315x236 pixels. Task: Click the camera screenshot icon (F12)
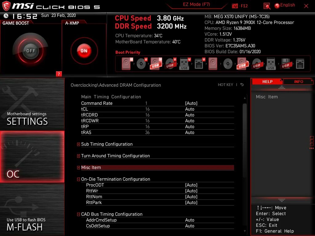234,6
